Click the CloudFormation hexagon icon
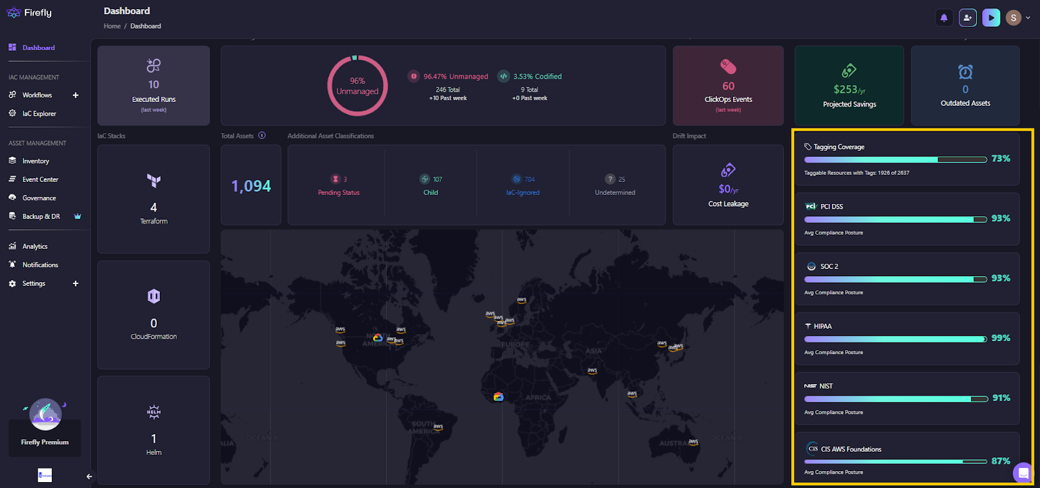This screenshot has width=1040, height=488. click(x=153, y=296)
